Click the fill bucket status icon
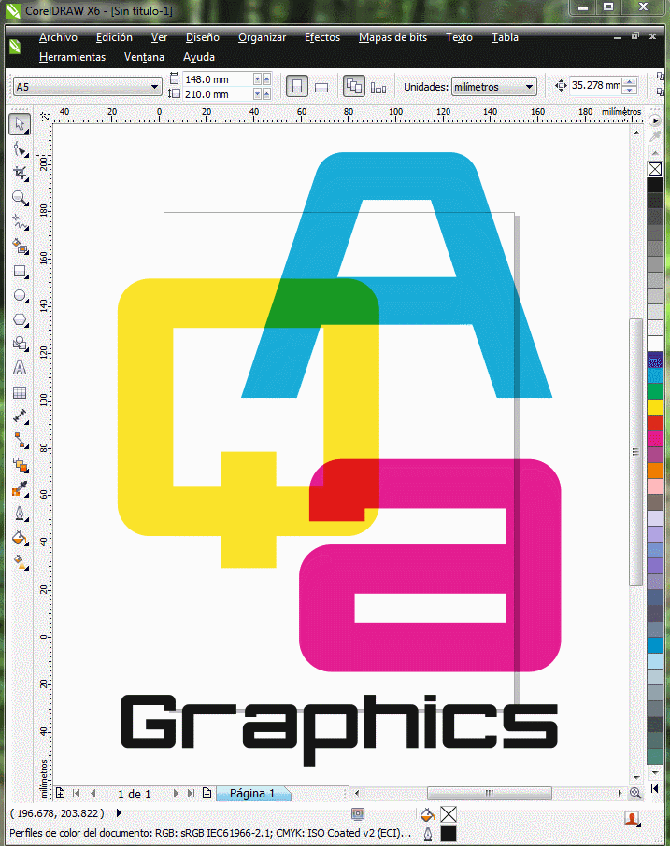670x846 pixels. click(x=428, y=813)
